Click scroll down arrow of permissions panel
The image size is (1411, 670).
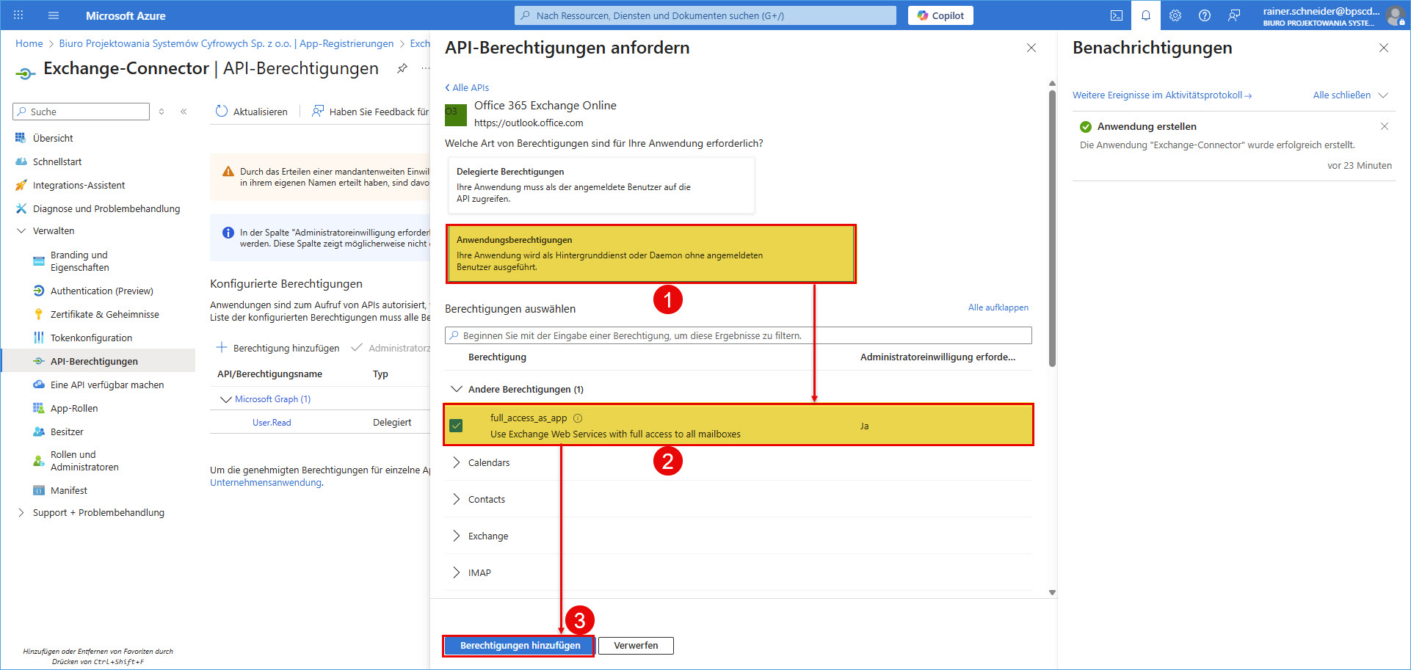(1052, 592)
